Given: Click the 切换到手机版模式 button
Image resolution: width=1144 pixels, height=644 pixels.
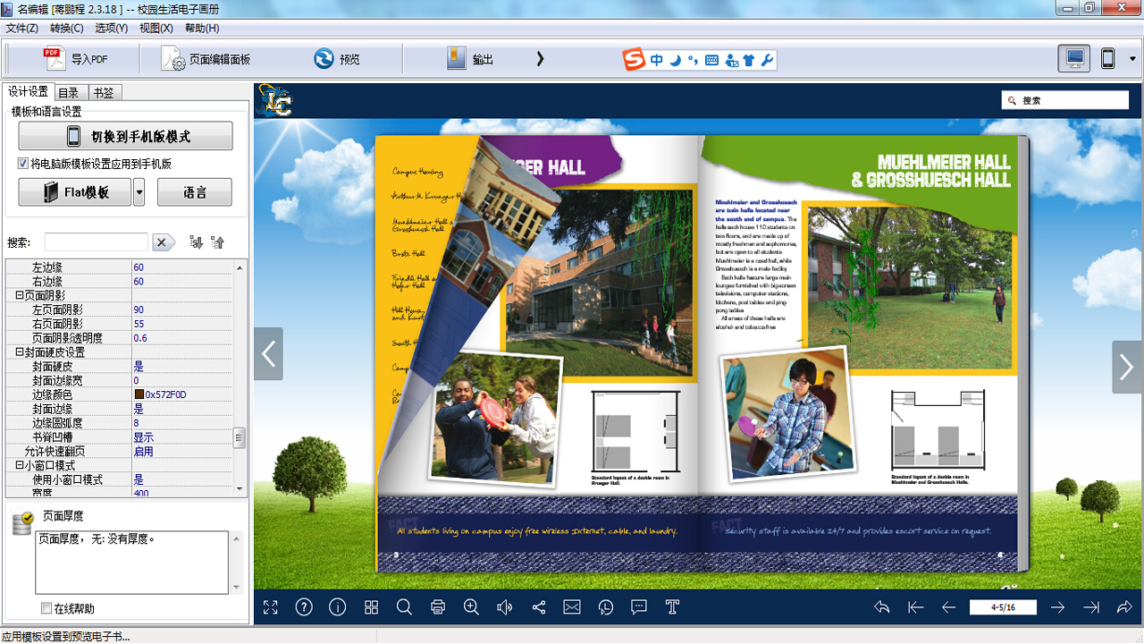Looking at the screenshot, I should pos(125,137).
